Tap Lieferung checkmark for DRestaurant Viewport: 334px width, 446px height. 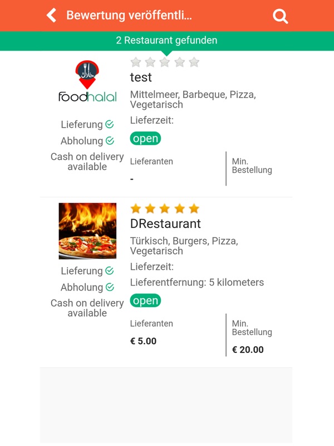pyautogui.click(x=110, y=271)
